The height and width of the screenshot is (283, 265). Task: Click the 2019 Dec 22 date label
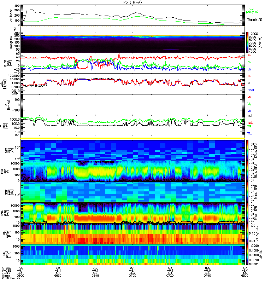tap(11, 278)
